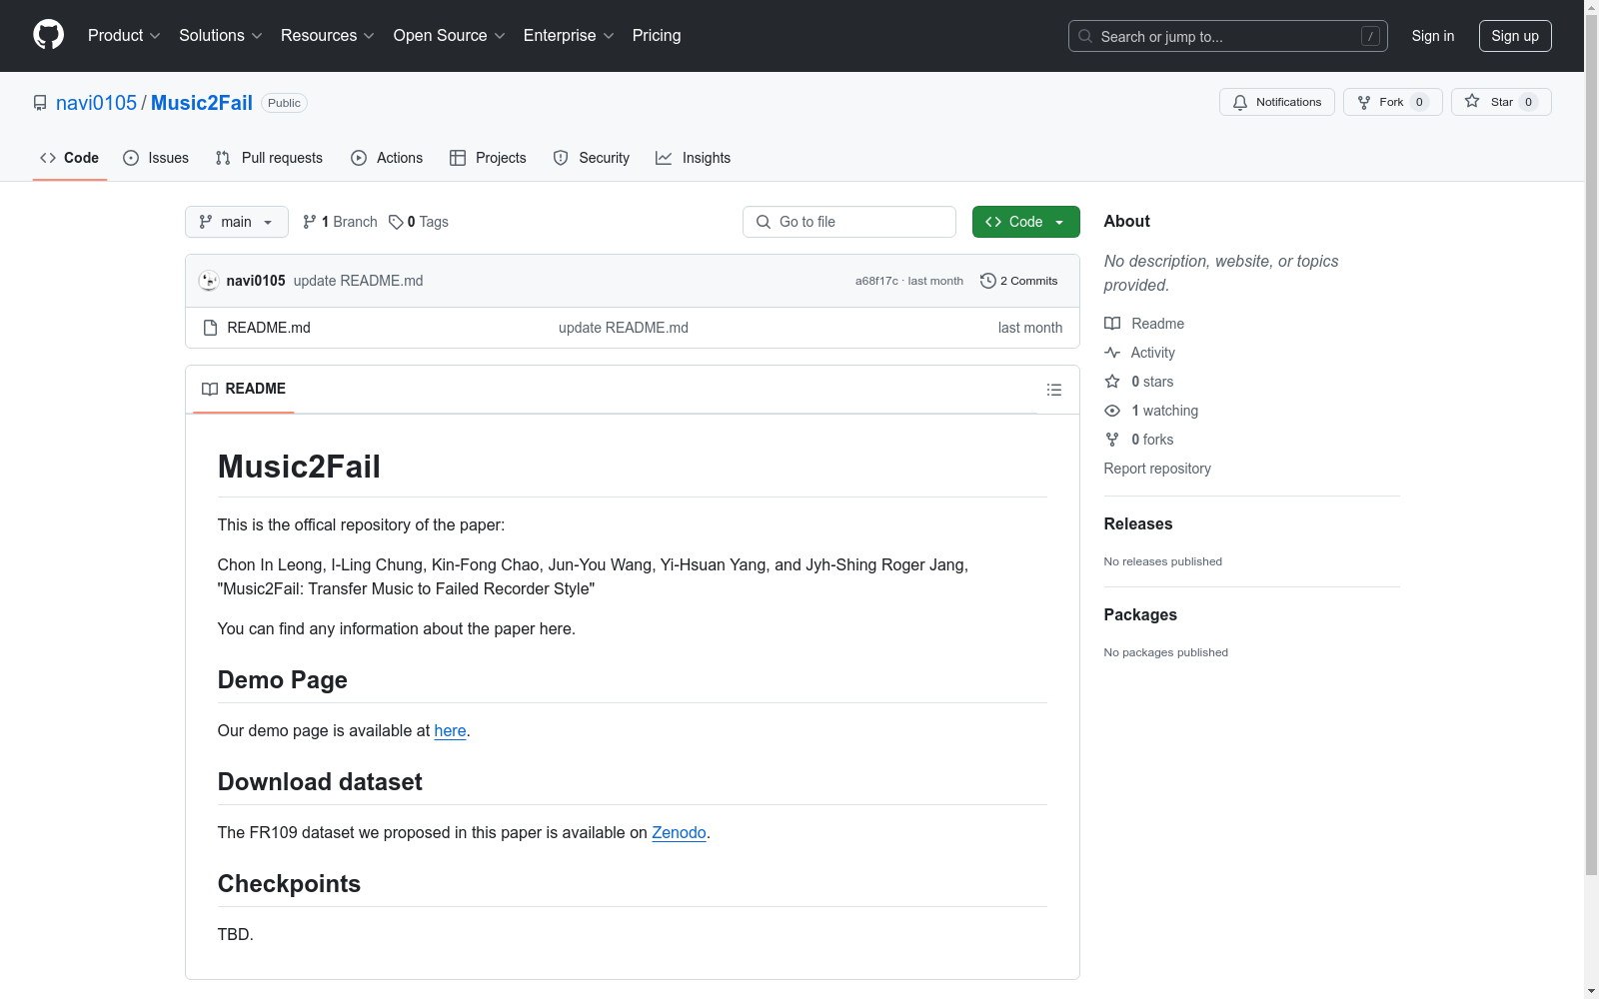Image resolution: width=1599 pixels, height=999 pixels.
Task: Open the Music2Fail repository link
Action: (x=202, y=103)
